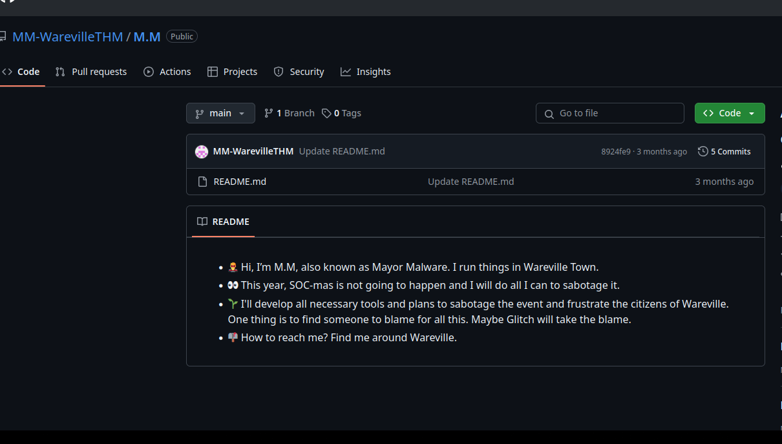782x444 pixels.
Task: Click the Public visibility badge
Action: (182, 37)
